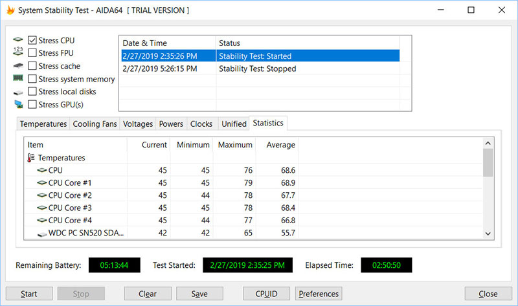Uncheck the Stress CPU checkbox
The height and width of the screenshot is (306, 518).
(x=32, y=40)
